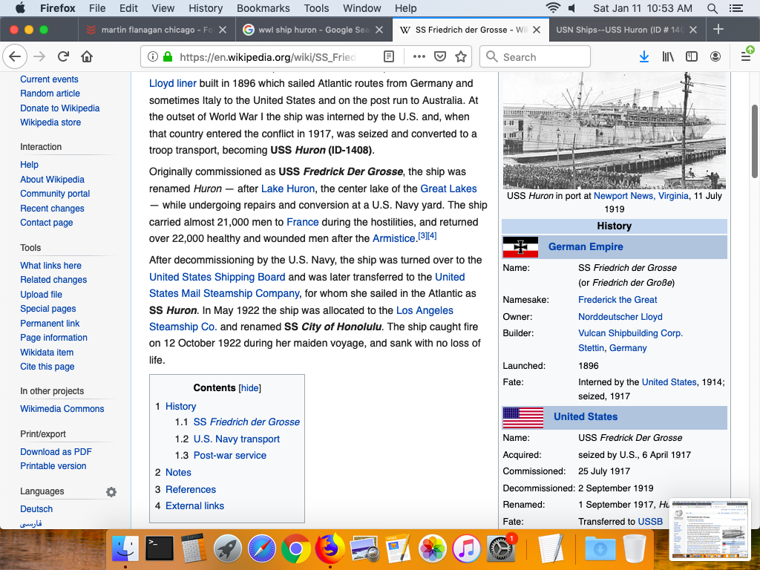Show the Firefox Library icon menu
Viewport: 760px width, 570px height.
(669, 56)
